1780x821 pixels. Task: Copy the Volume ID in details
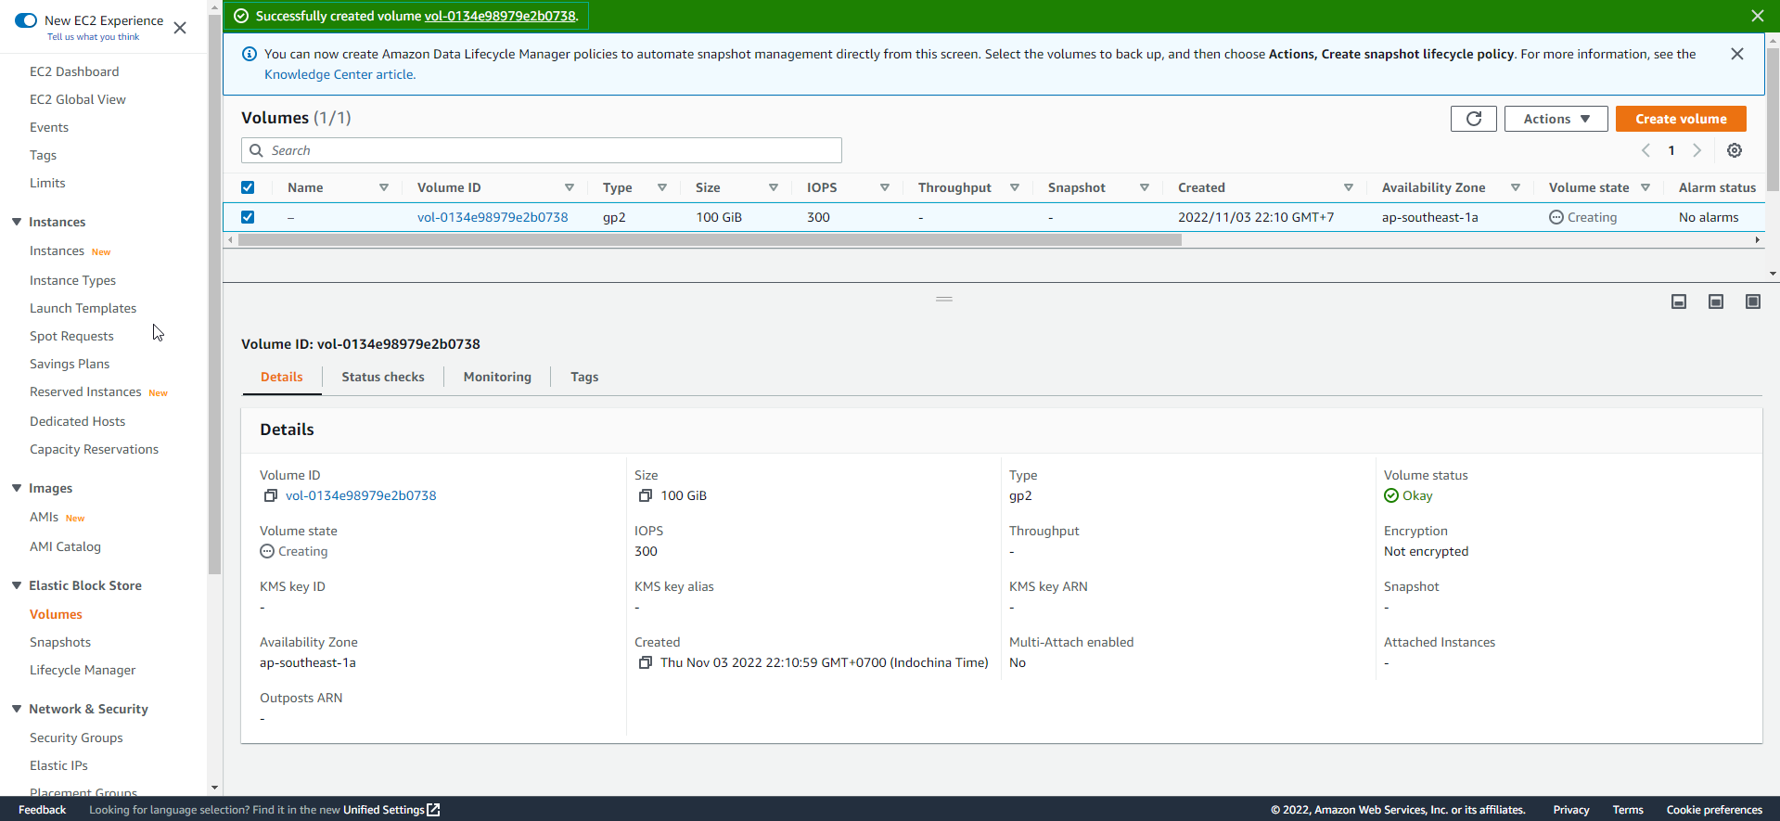[x=271, y=495]
